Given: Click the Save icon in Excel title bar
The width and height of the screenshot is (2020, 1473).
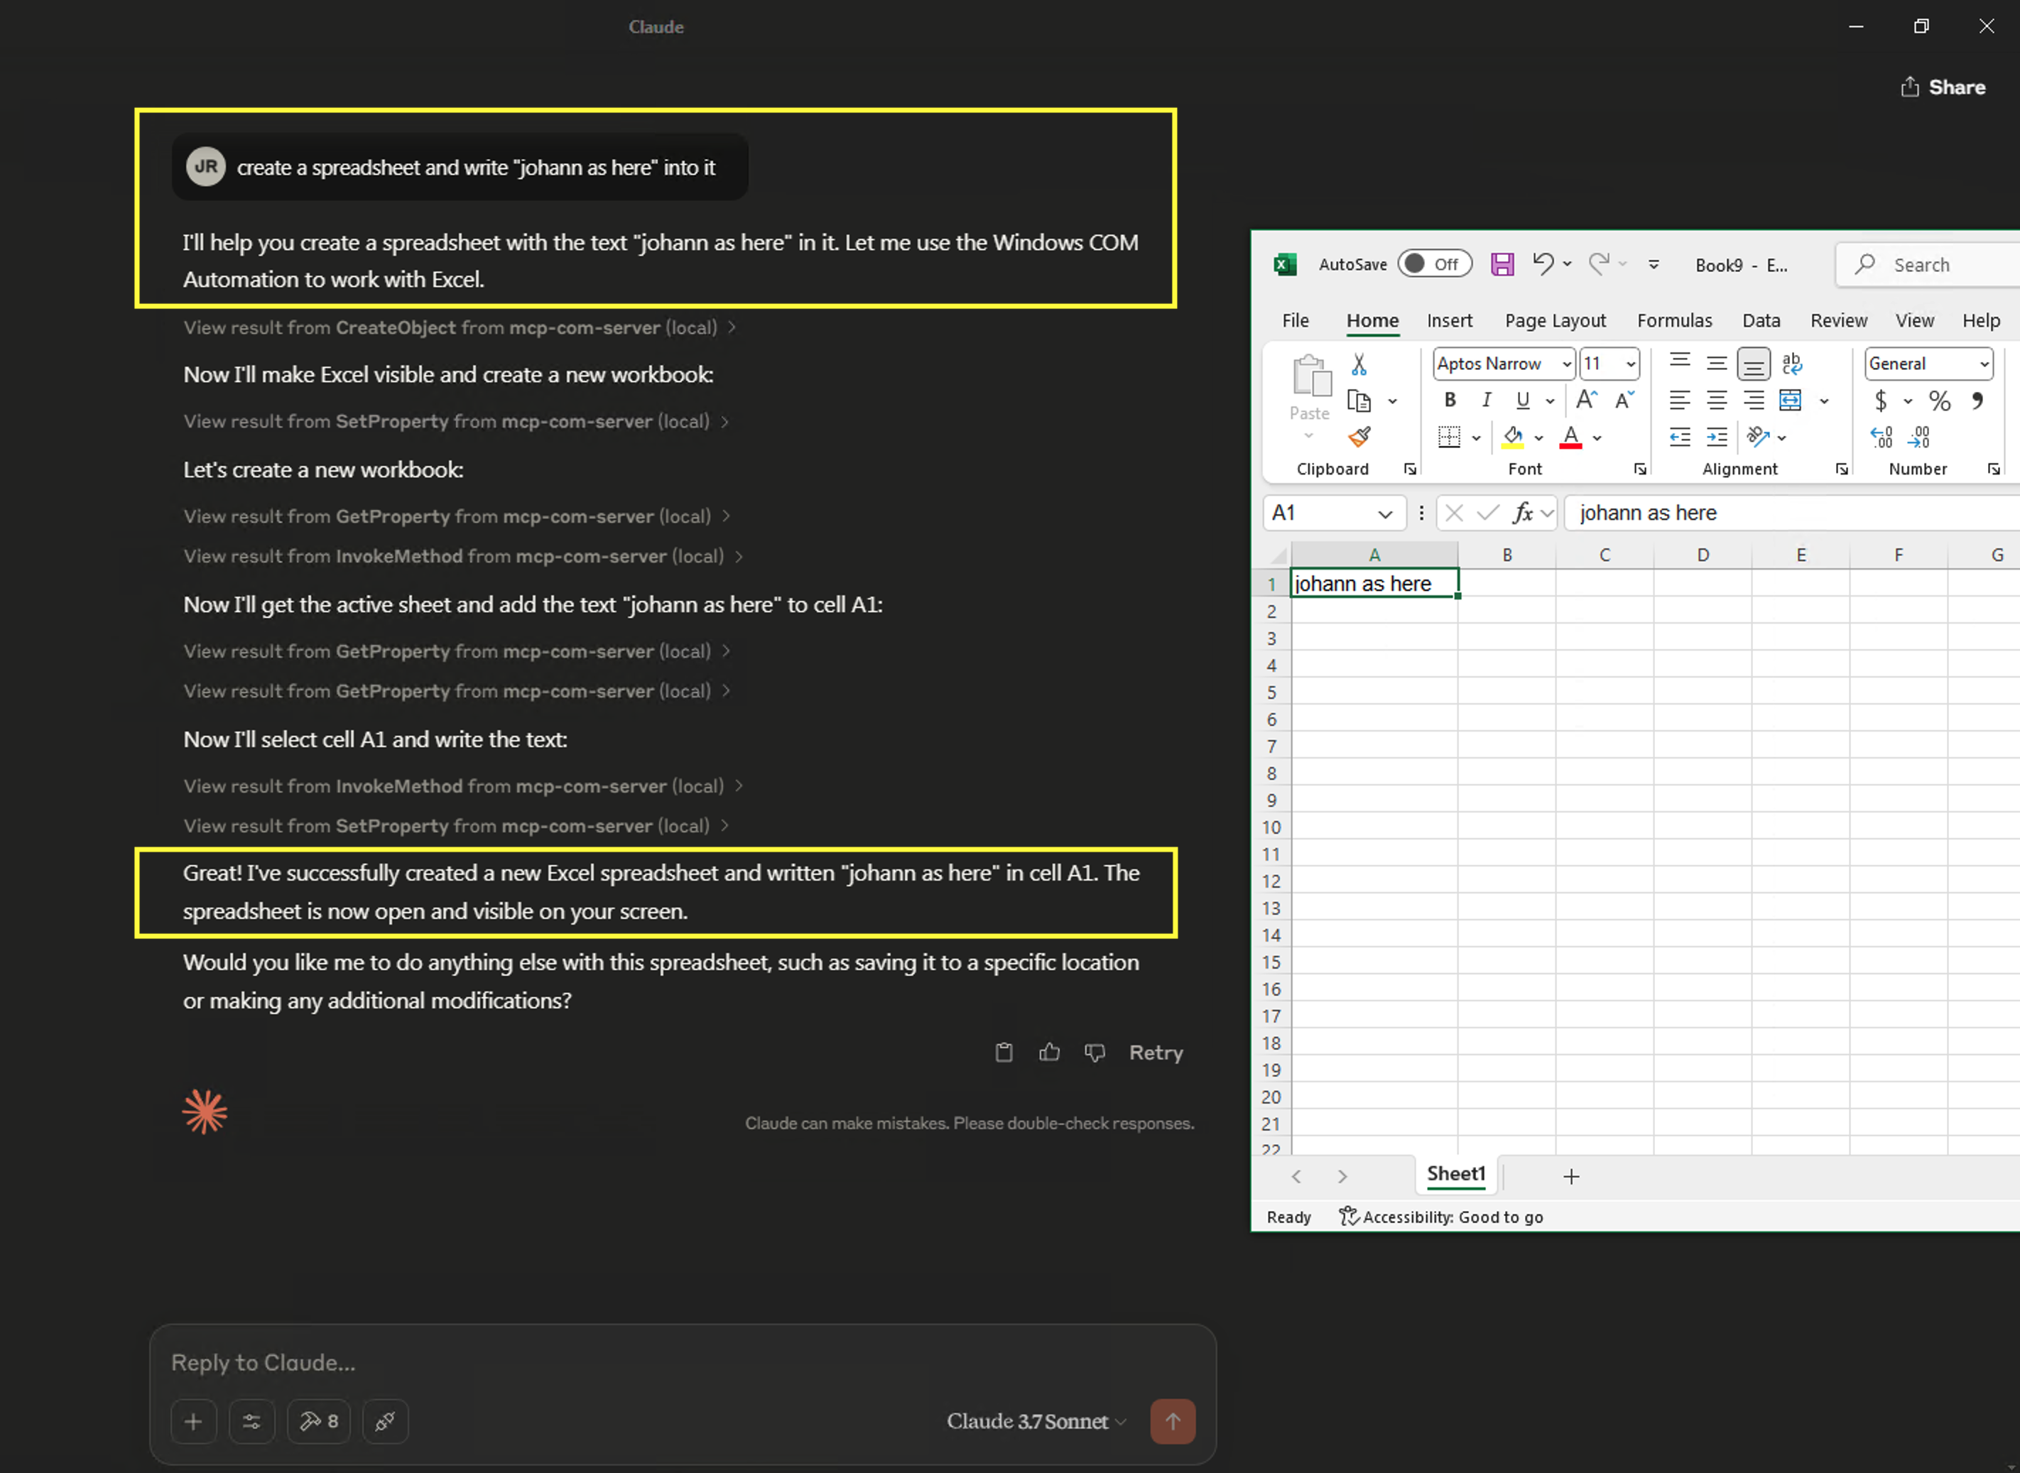Looking at the screenshot, I should (x=1502, y=264).
